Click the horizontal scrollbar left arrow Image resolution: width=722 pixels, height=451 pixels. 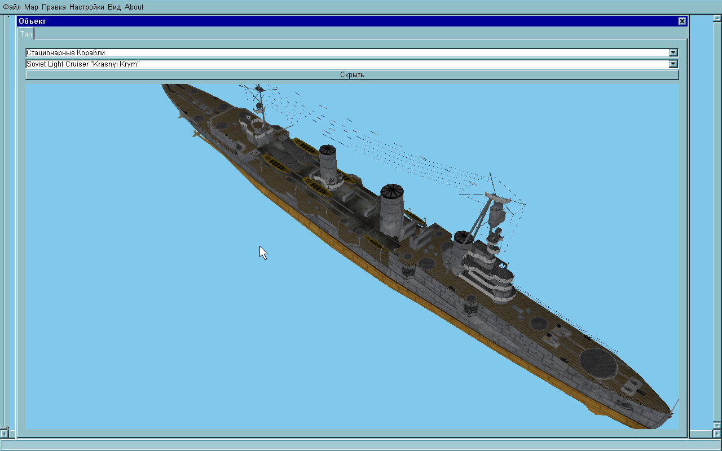click(4, 434)
